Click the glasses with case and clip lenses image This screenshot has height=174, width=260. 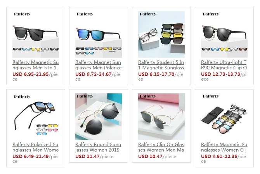[x=224, y=117]
